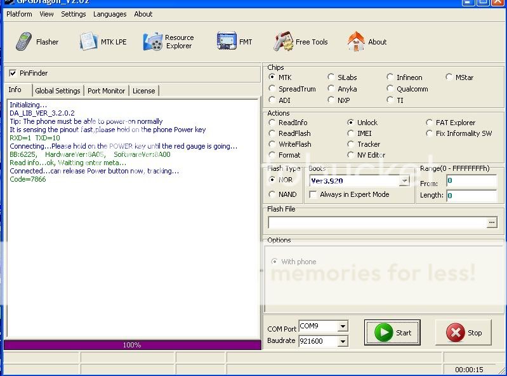Click the red Stop icon
The image size is (507, 376).
(x=456, y=332)
